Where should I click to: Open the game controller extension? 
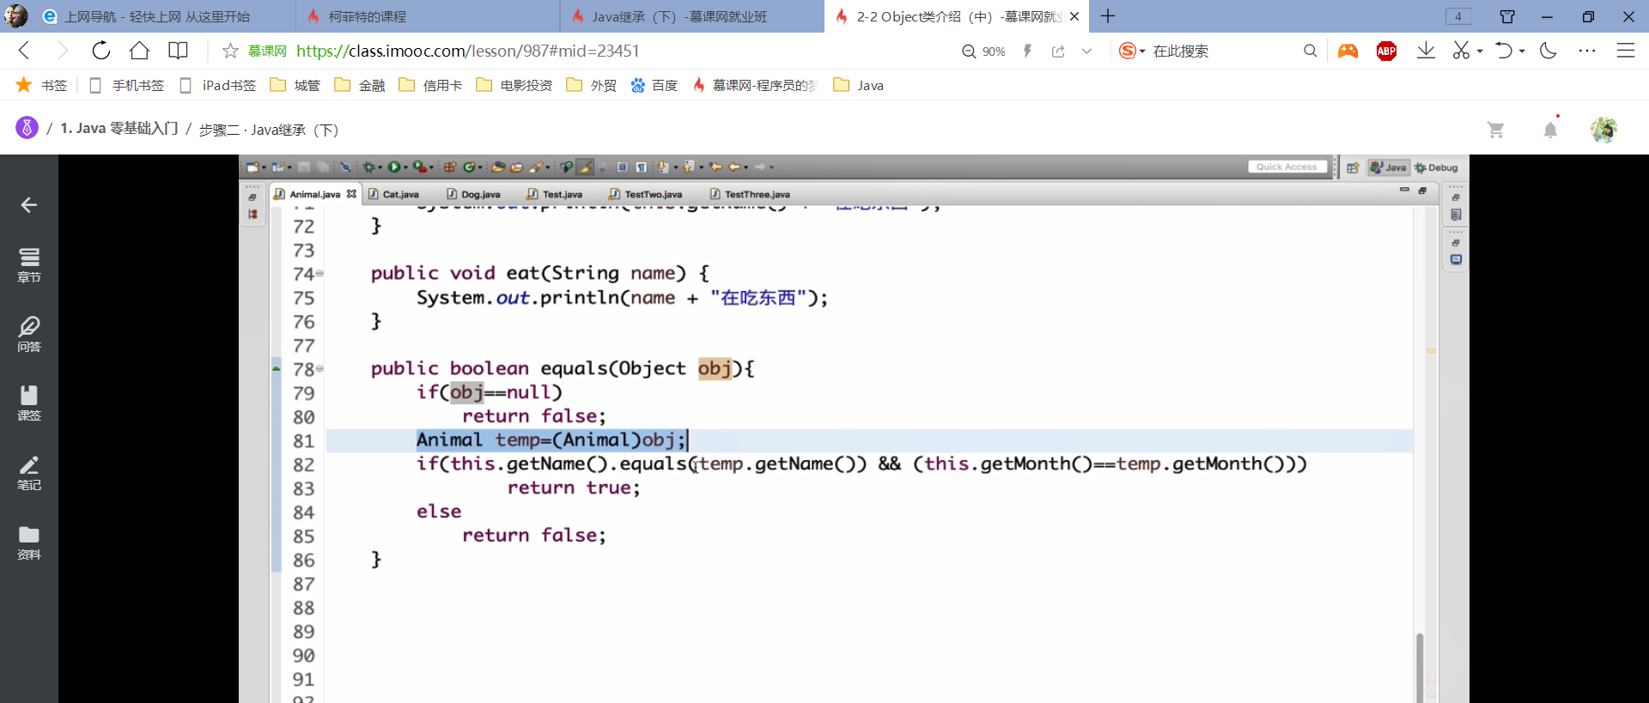pos(1348,51)
